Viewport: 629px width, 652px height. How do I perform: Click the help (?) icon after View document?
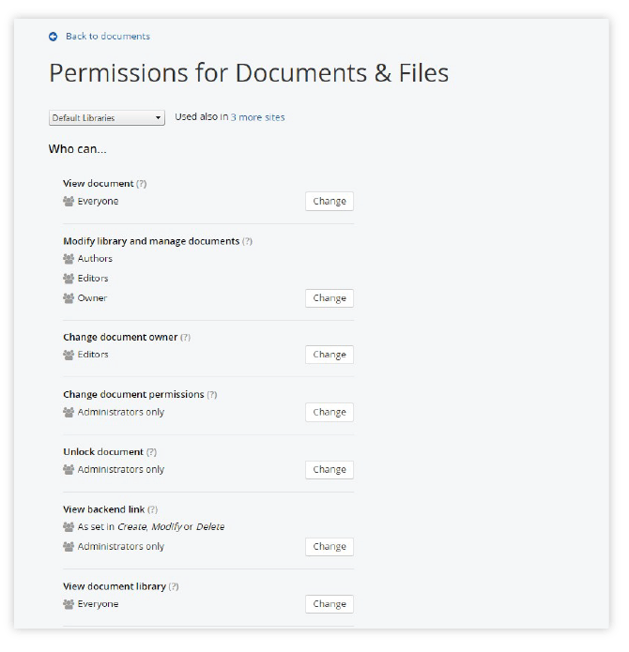[x=142, y=184]
